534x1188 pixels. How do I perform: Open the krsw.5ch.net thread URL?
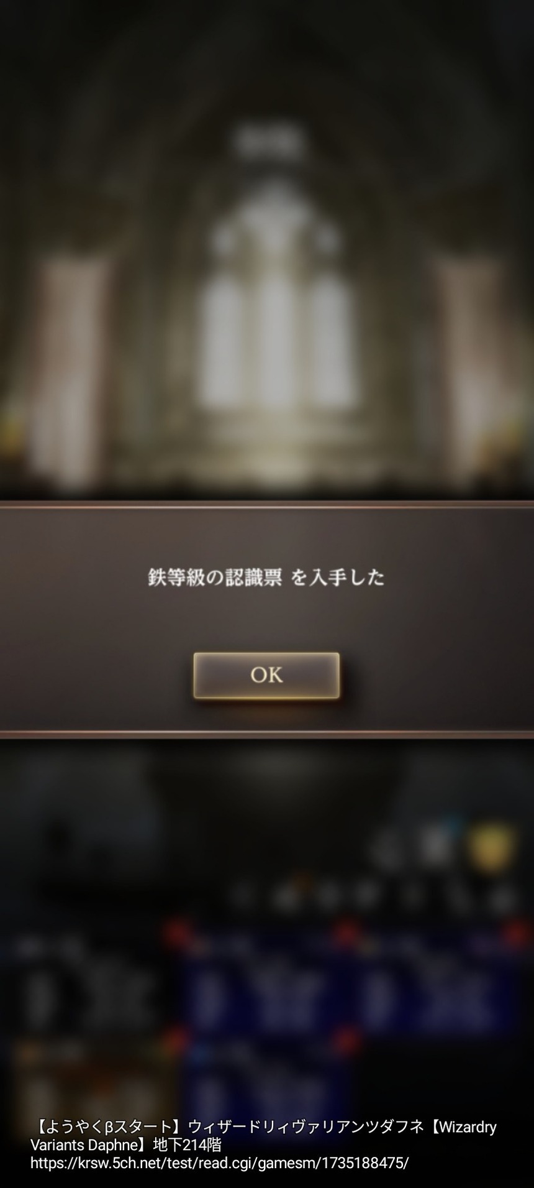[219, 1163]
